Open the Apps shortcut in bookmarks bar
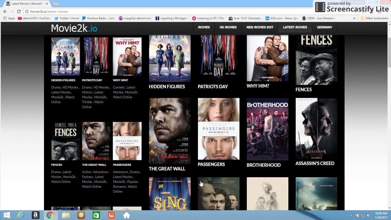The height and width of the screenshot is (220, 391). point(9,18)
